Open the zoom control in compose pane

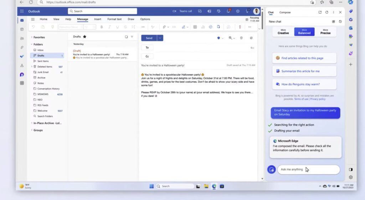tap(231, 38)
